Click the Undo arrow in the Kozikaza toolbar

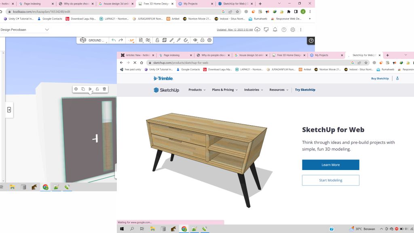[x=114, y=40]
